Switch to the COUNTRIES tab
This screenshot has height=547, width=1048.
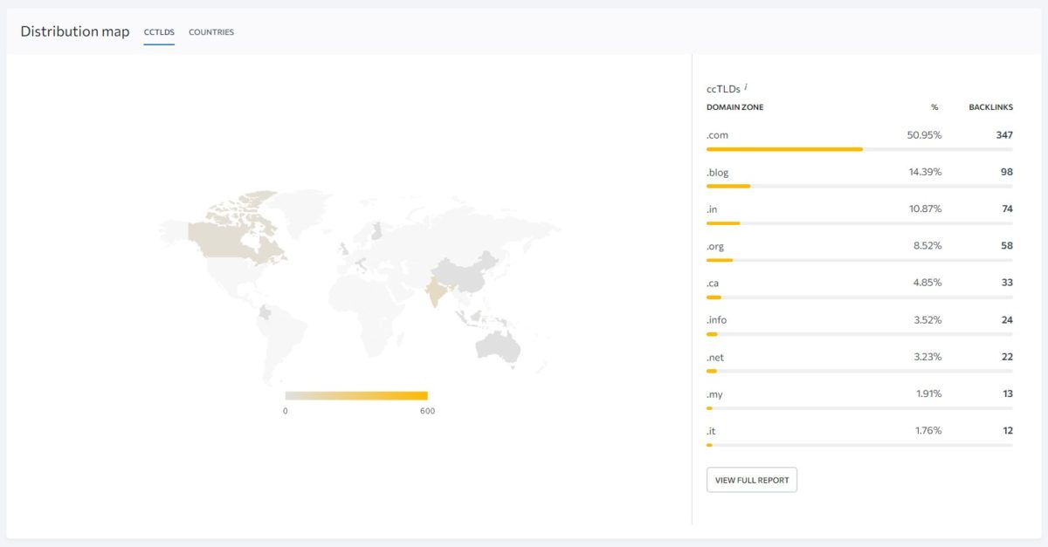[x=211, y=32]
